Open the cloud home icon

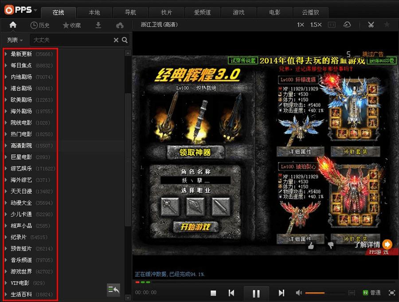120,25
